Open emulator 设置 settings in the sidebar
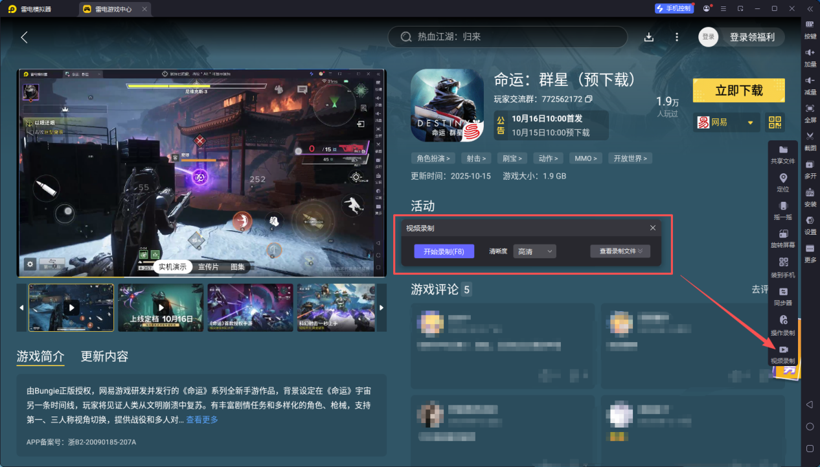This screenshot has height=467, width=820. [x=810, y=224]
